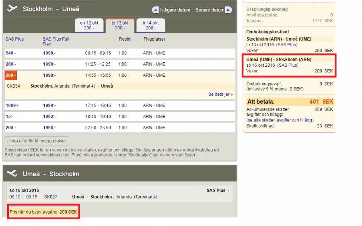Choose the 1609:- SAS Plus fare at 17:45
This screenshot has width=362, height=226.
pyautogui.click(x=11, y=105)
